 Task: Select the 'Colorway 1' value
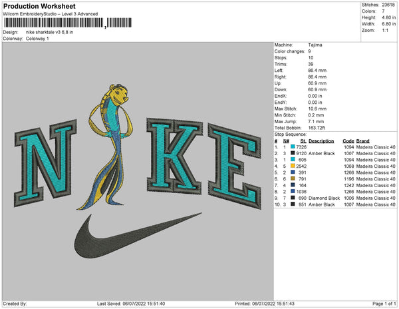[x=37, y=39]
